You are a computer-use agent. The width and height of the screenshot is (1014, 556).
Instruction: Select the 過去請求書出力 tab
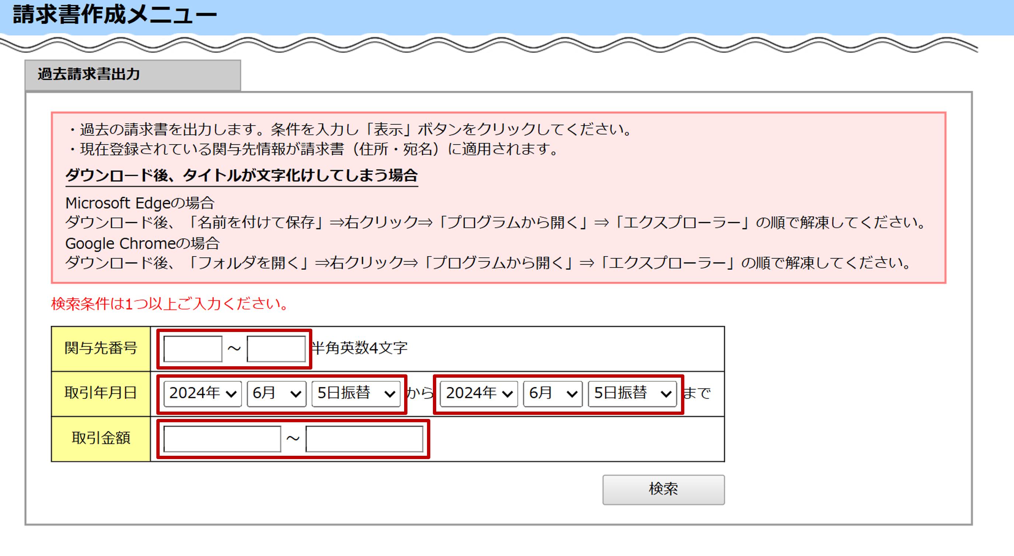click(x=133, y=75)
